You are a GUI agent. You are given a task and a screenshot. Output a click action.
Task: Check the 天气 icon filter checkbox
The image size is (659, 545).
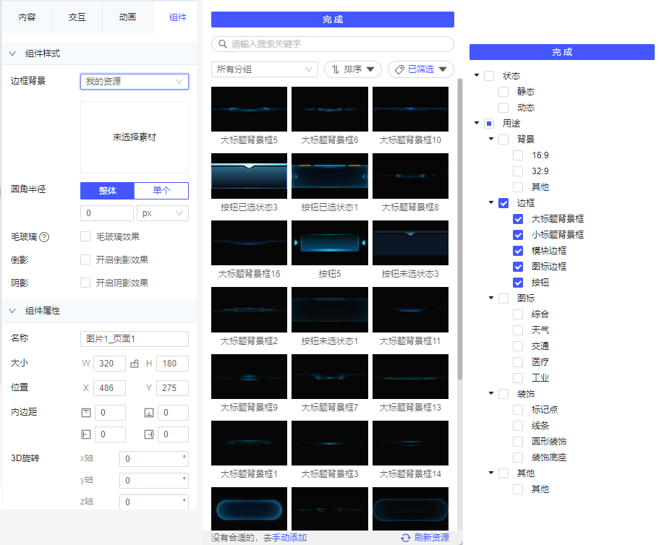[x=518, y=330]
